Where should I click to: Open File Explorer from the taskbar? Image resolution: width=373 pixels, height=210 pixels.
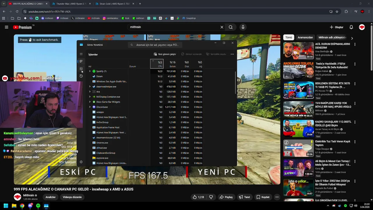[14, 206]
